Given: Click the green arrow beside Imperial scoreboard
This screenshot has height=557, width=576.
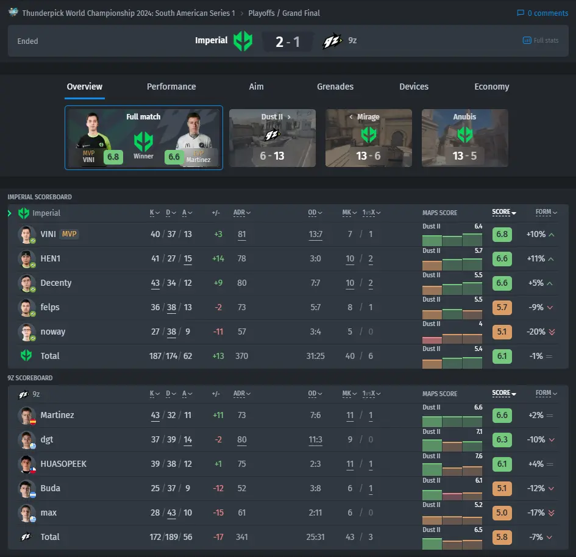Looking at the screenshot, I should [10, 213].
